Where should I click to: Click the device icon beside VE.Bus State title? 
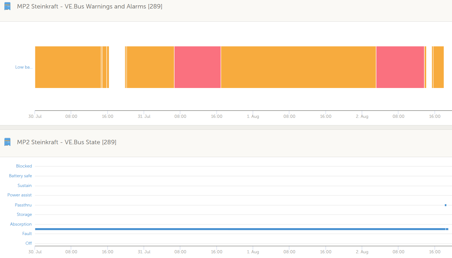pyautogui.click(x=7, y=142)
